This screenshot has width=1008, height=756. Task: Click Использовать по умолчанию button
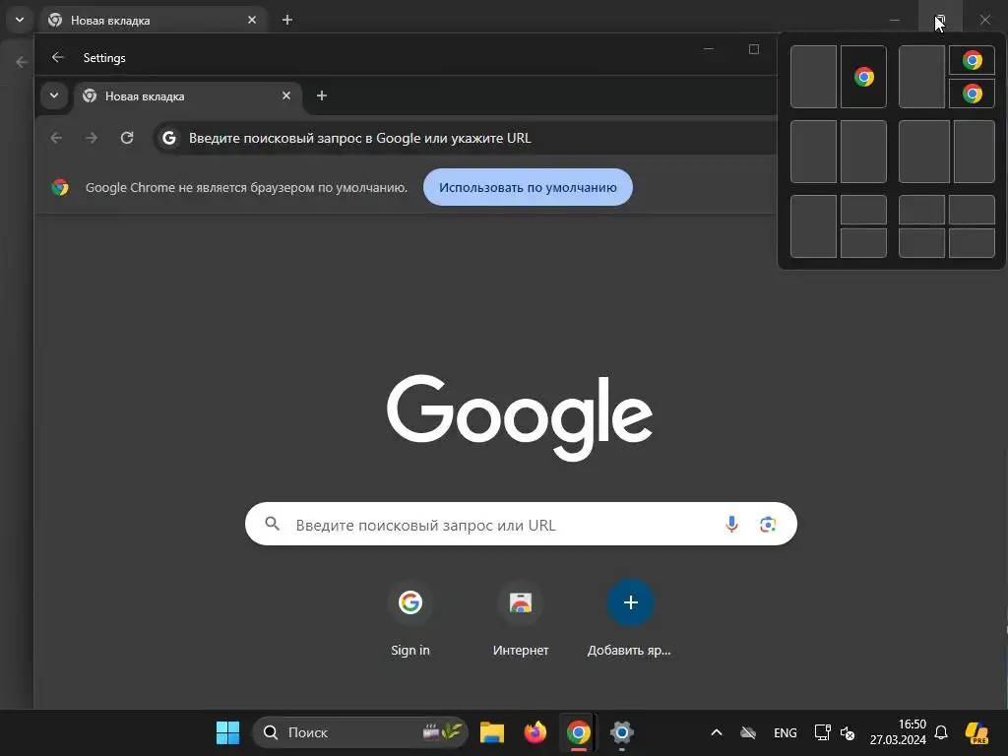(x=528, y=187)
